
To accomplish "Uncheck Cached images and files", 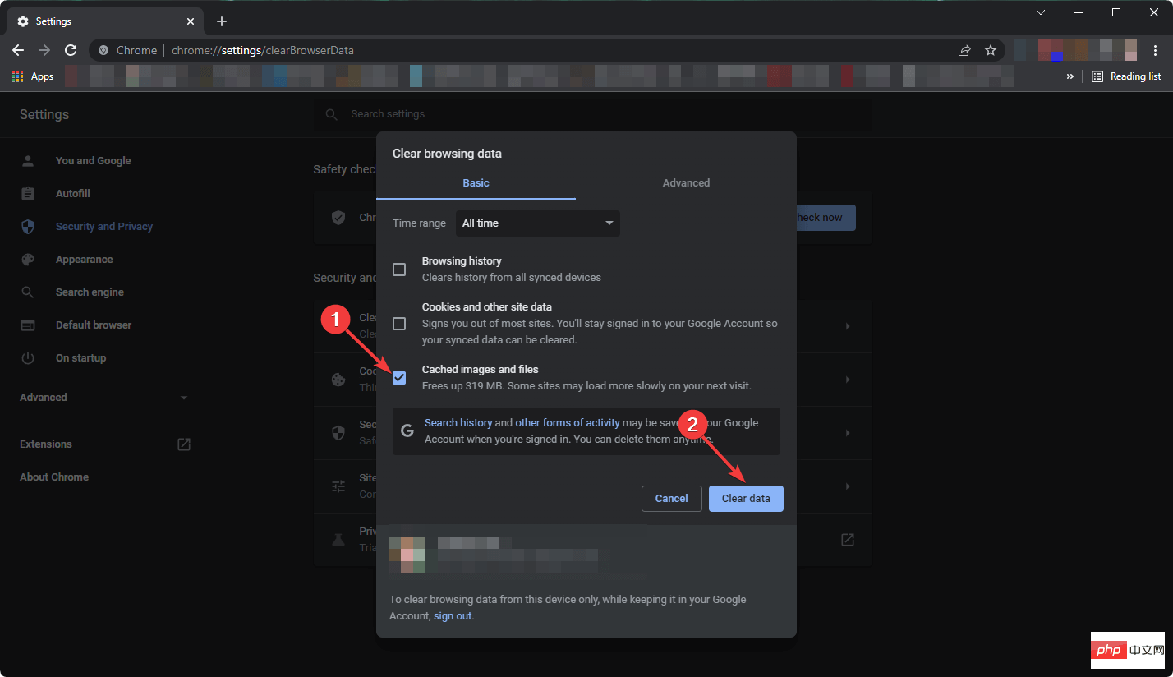I will click(x=399, y=378).
